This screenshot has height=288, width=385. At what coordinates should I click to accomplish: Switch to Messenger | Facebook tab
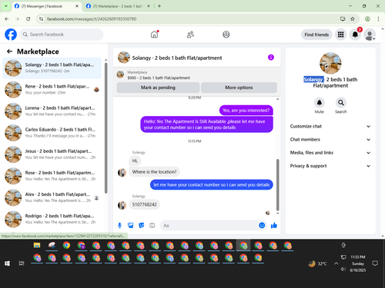tap(46, 6)
